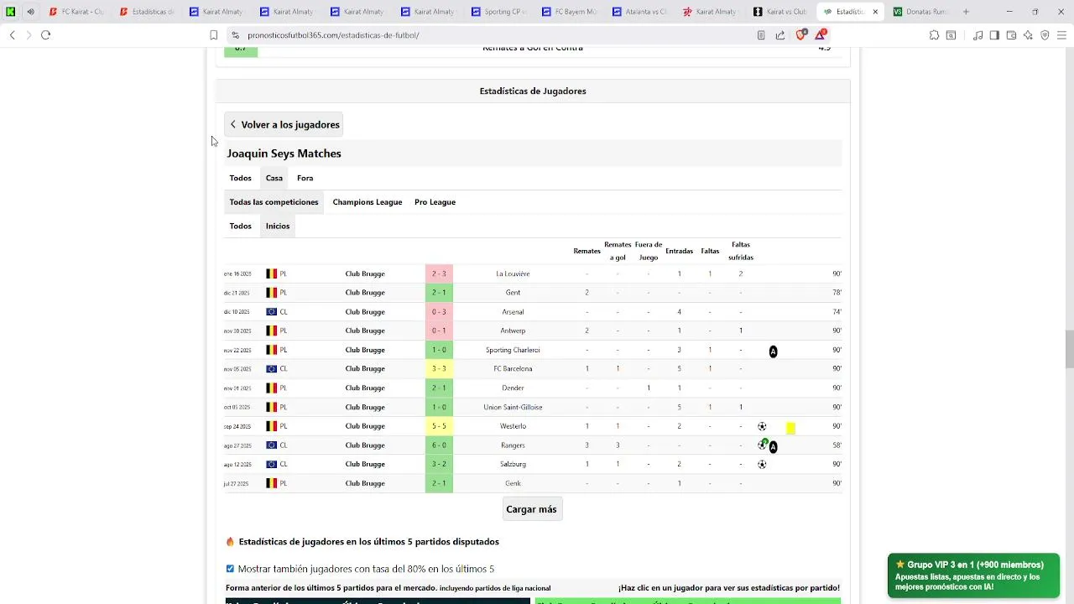The height and width of the screenshot is (604, 1074).
Task: Open the Brave Shields lion icon
Action: (x=800, y=35)
